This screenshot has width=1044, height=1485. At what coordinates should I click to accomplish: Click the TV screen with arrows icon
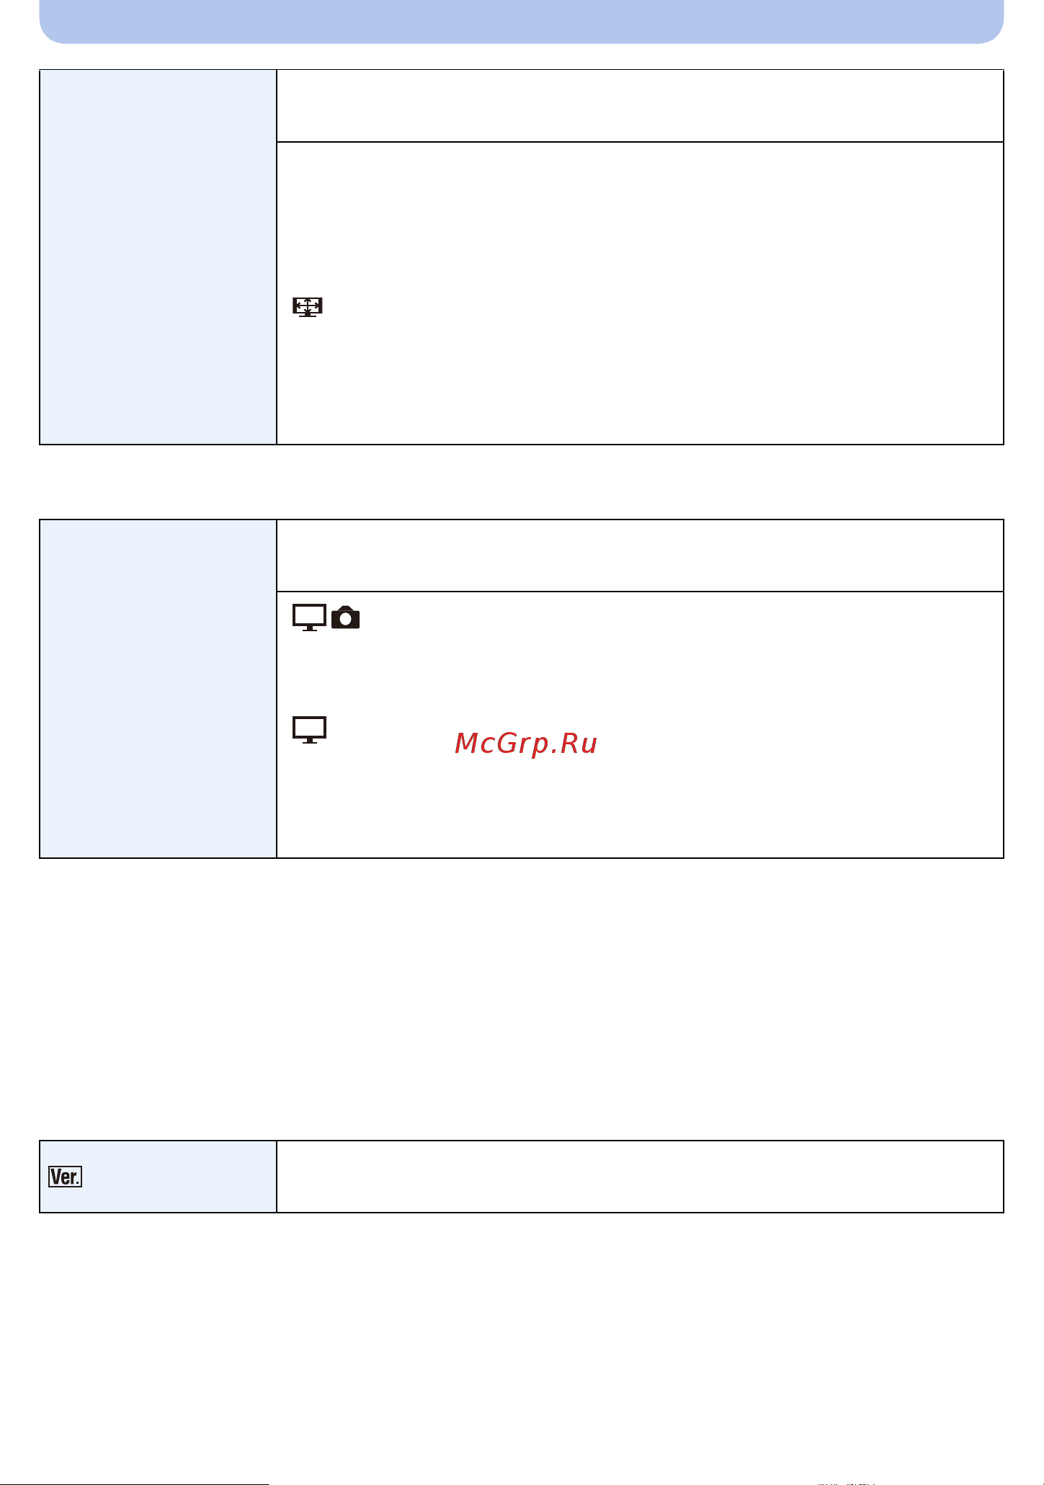(308, 307)
